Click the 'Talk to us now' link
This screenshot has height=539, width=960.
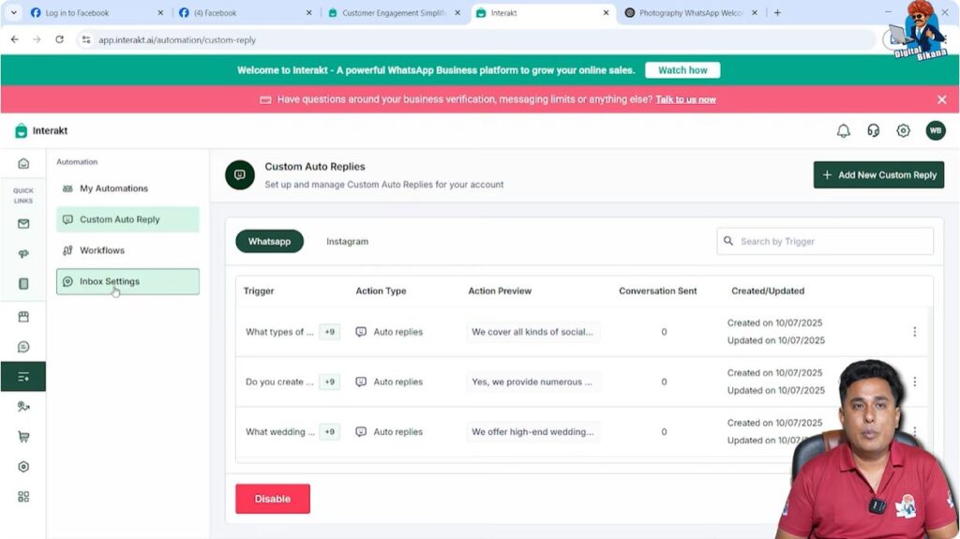tap(685, 100)
